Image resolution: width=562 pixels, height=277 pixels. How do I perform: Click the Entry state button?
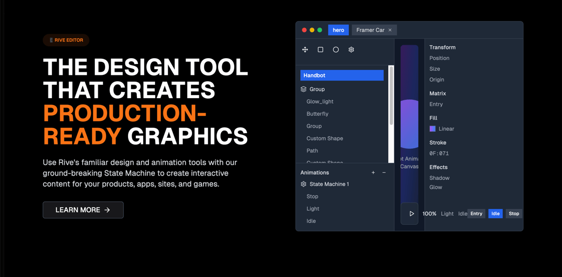476,214
